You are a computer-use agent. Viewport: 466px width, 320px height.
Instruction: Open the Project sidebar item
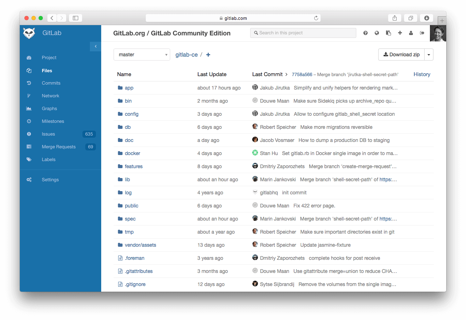point(49,57)
